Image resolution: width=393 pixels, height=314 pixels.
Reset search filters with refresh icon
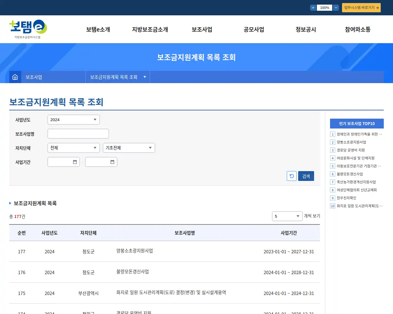(292, 176)
